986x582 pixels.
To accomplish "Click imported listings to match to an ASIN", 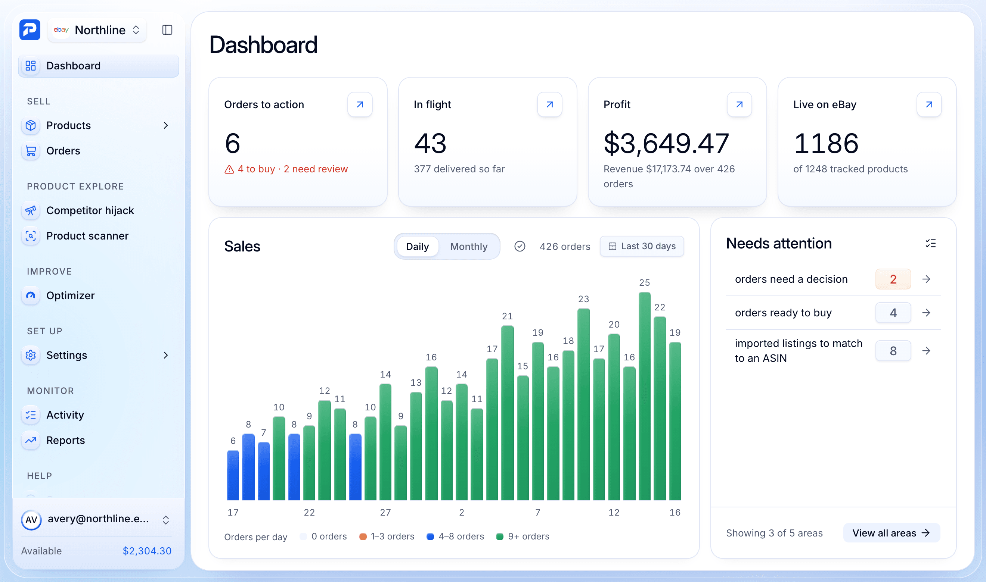I will click(x=833, y=351).
